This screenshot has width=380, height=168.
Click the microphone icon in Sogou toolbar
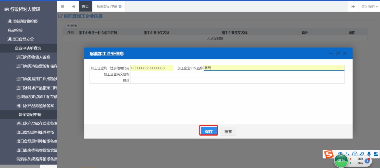(x=369, y=154)
